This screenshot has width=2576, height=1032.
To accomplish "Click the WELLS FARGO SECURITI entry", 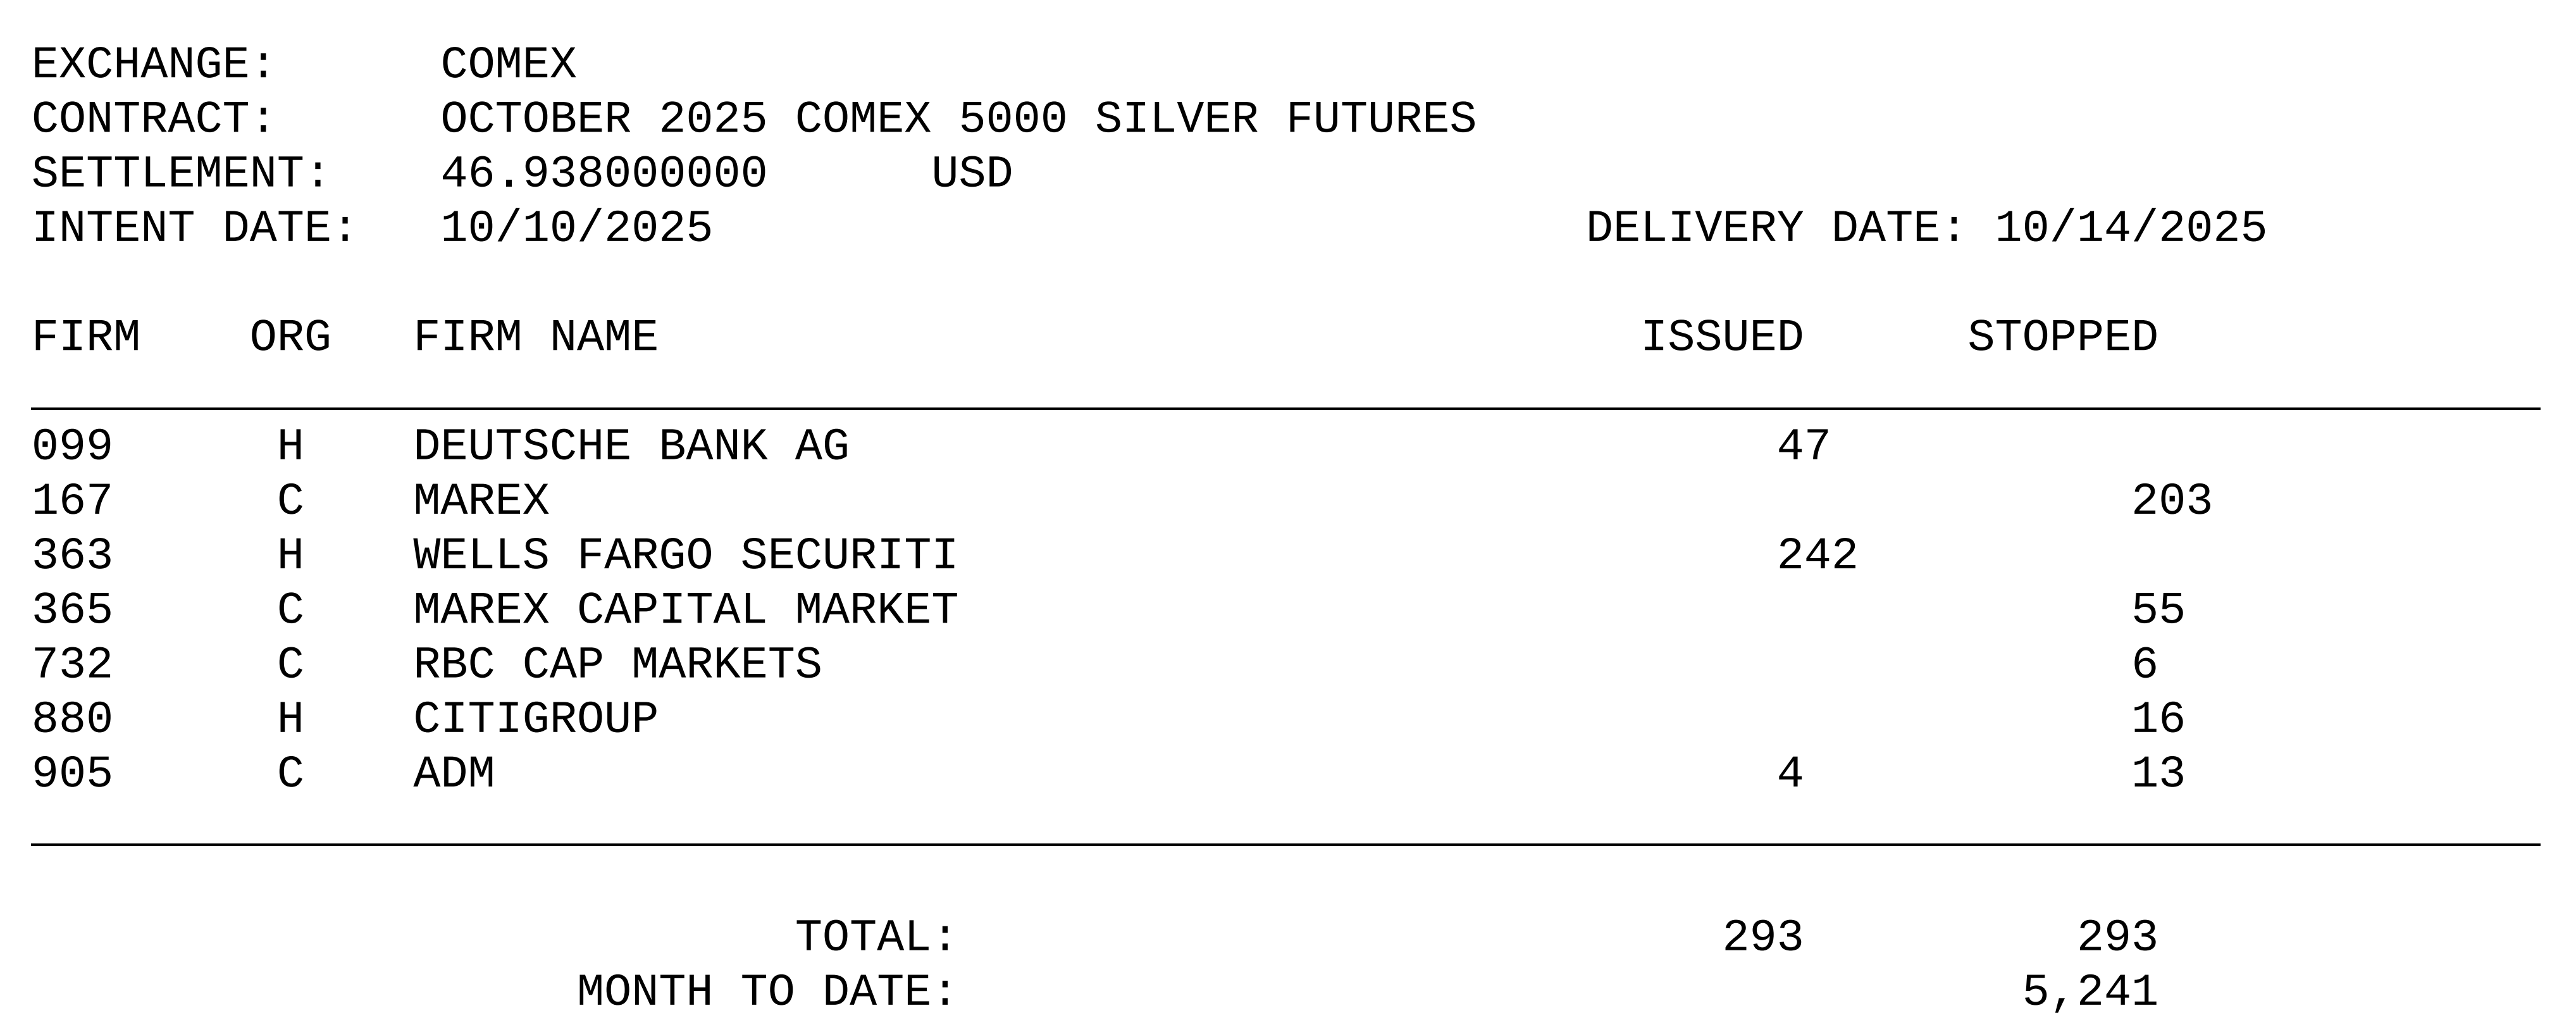I will pyautogui.click(x=685, y=555).
